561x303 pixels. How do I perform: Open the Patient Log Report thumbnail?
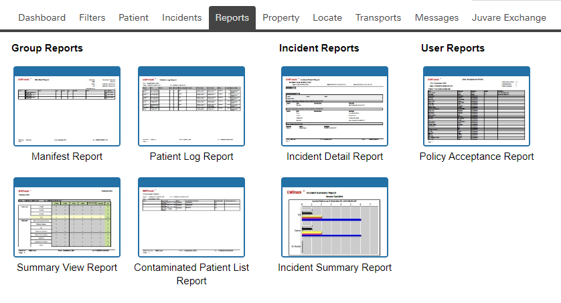coord(191,106)
